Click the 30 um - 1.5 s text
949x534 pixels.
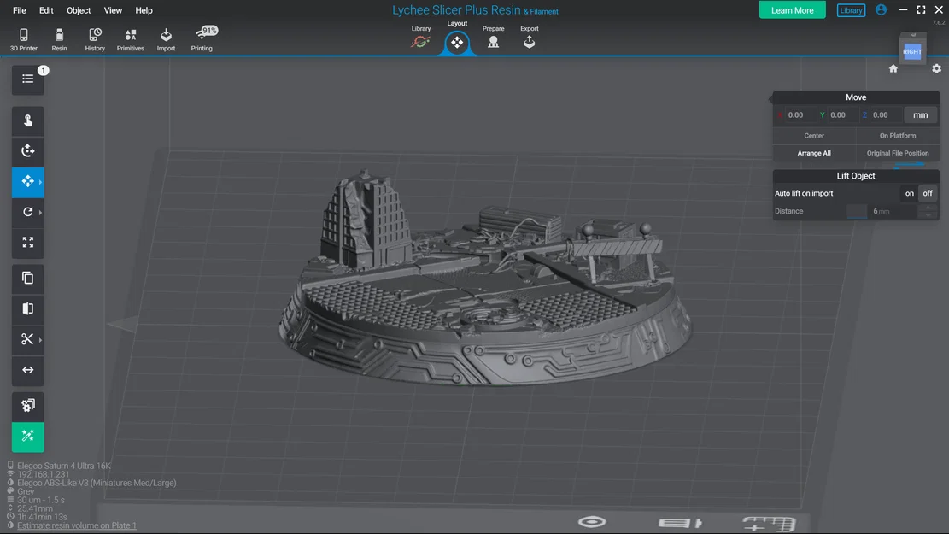(x=40, y=500)
